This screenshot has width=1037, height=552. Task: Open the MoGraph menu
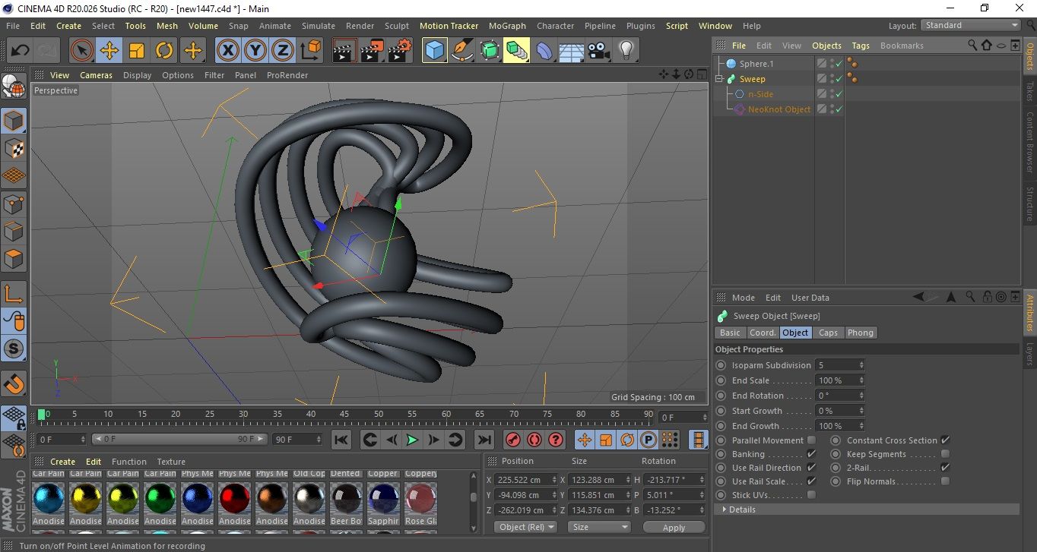click(507, 26)
